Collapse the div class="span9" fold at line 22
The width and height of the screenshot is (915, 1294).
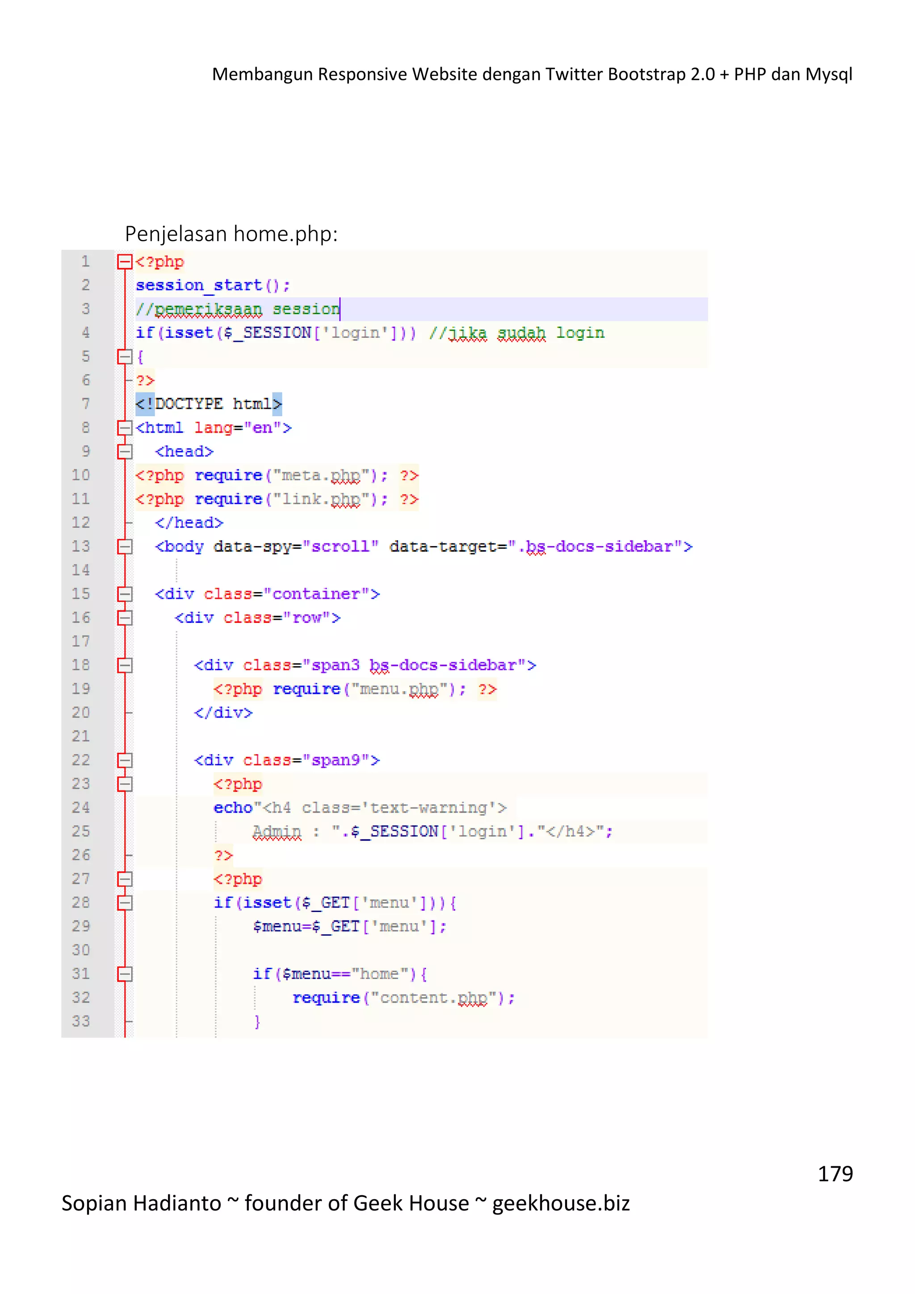[x=125, y=760]
